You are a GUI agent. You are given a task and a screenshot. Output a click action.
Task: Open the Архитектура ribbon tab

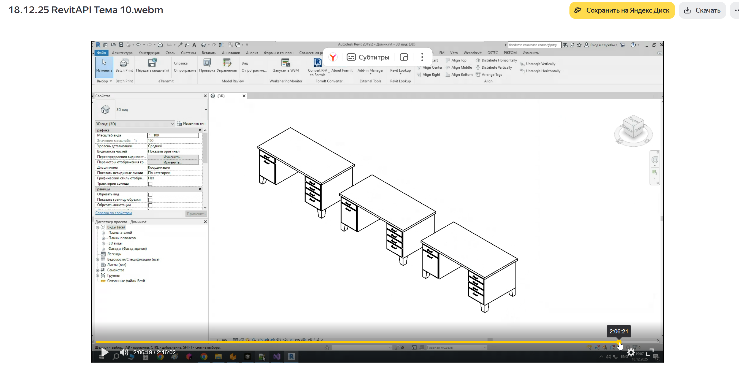coord(122,53)
